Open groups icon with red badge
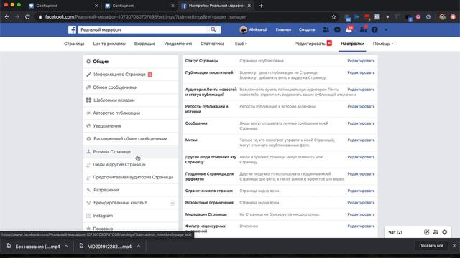Screen dimensions: 460x258 363,29
